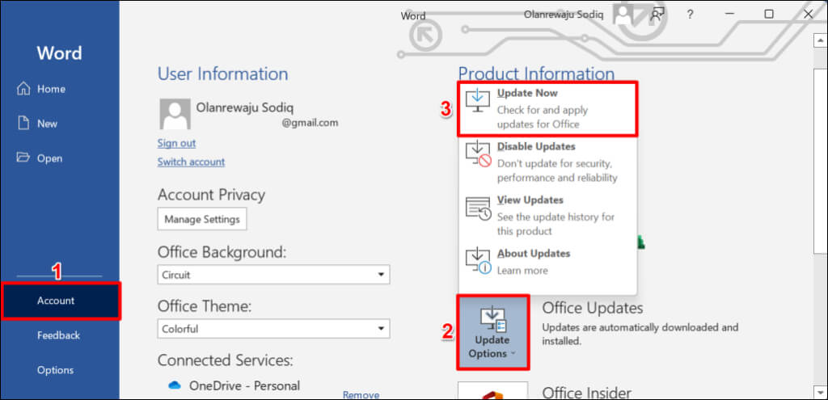Click the Office Updates heading

(593, 308)
